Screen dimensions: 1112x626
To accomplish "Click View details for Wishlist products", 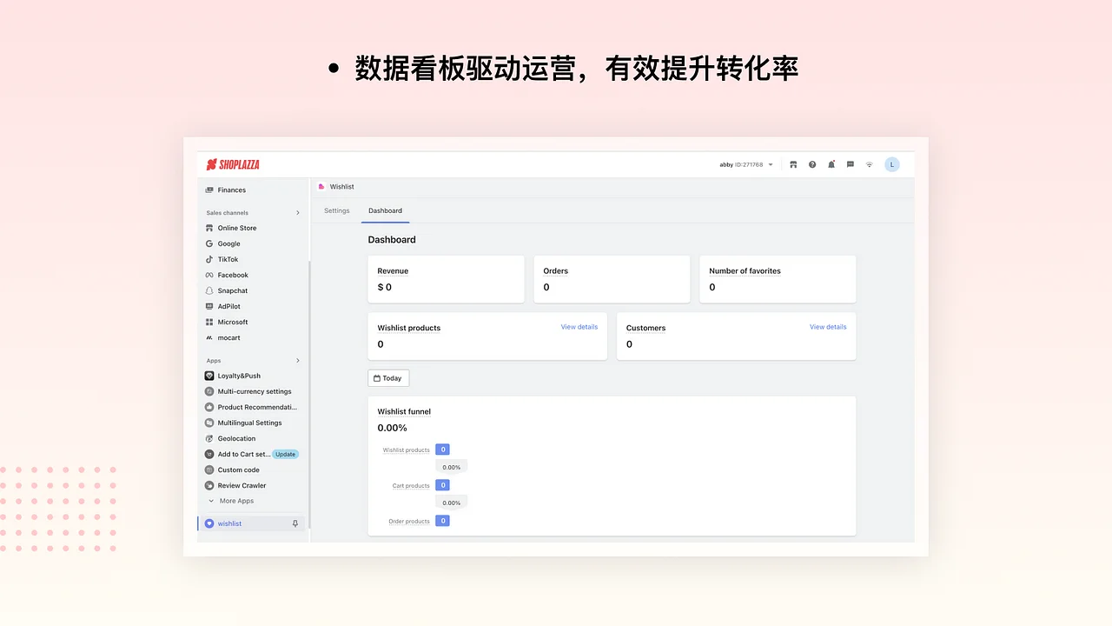I will click(579, 327).
